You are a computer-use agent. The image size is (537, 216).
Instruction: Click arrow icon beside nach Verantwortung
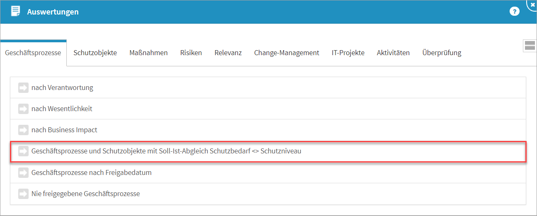[x=23, y=88]
